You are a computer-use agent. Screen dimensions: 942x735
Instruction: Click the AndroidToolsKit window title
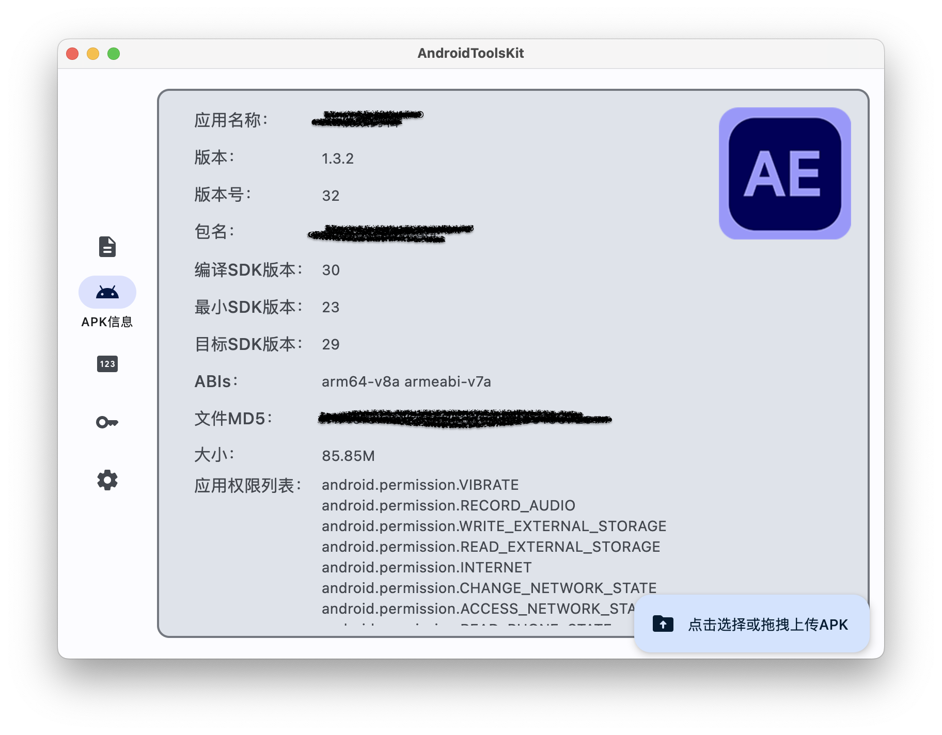pyautogui.click(x=470, y=53)
